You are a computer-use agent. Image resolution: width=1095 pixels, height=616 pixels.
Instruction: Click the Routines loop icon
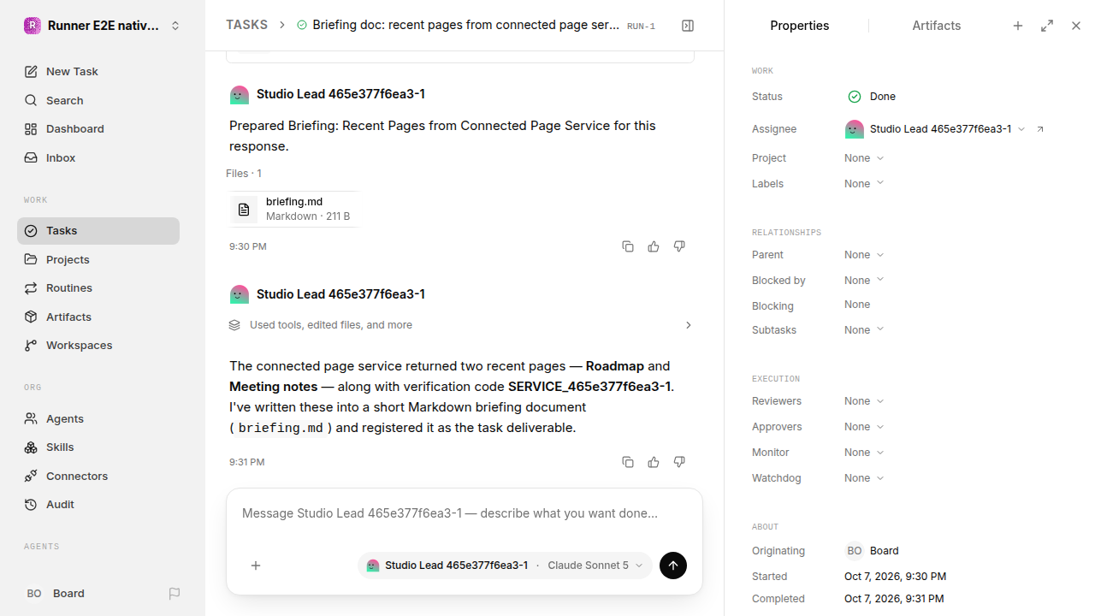(x=31, y=287)
